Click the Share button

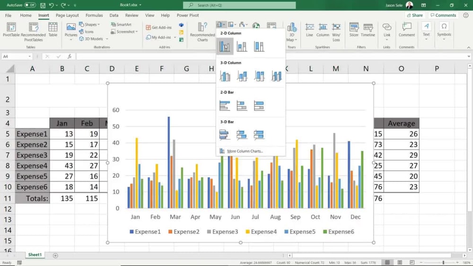tap(415, 15)
